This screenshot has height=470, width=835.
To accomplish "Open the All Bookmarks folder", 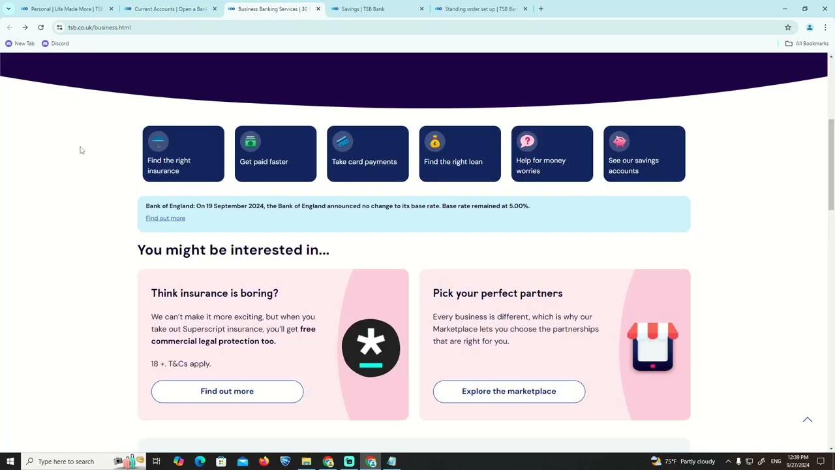I will click(807, 44).
